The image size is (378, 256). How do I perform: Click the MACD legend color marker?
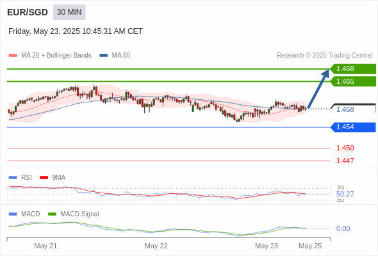tap(13, 214)
